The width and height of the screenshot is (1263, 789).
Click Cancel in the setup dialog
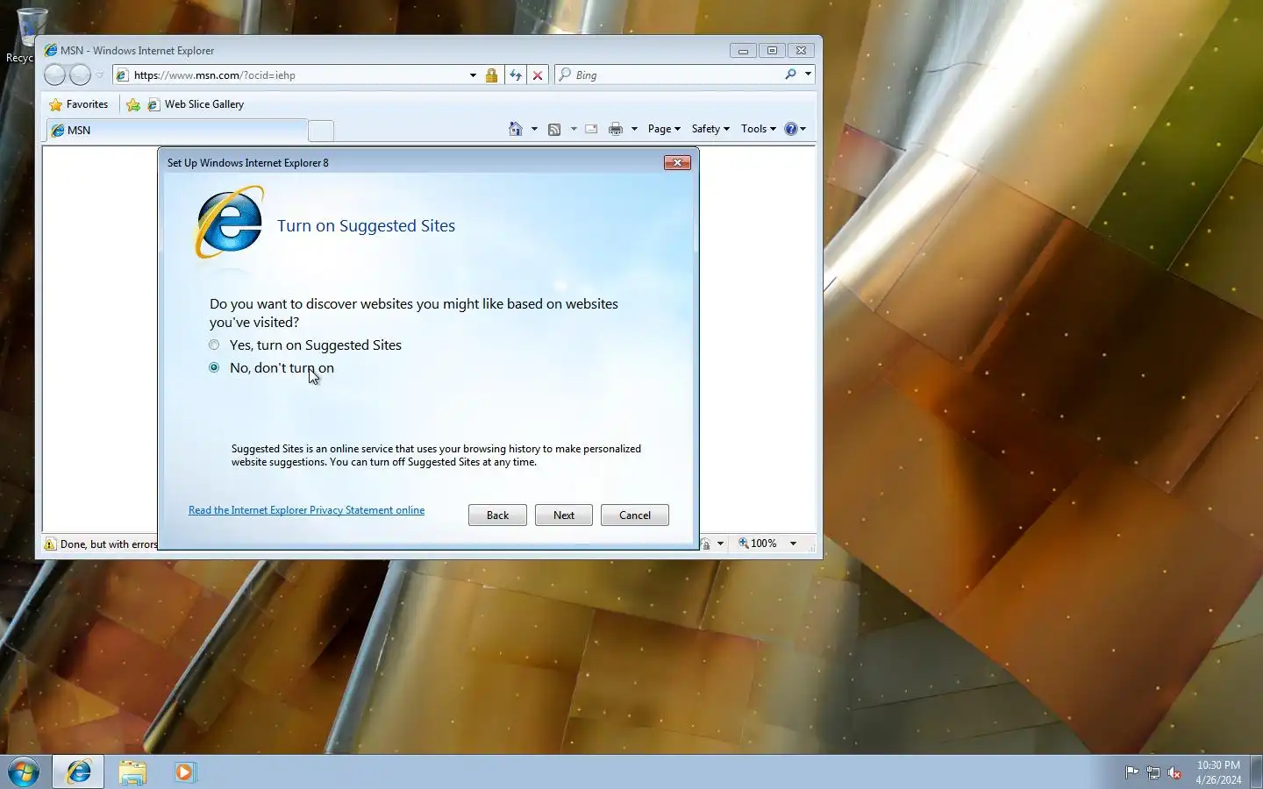coord(635,515)
